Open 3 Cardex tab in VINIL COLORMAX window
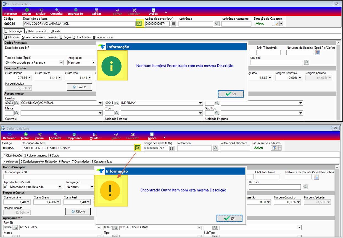The image size is (343, 238). click(56, 31)
